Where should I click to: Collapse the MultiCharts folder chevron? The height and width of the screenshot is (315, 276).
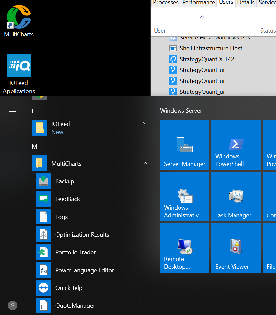pyautogui.click(x=145, y=163)
